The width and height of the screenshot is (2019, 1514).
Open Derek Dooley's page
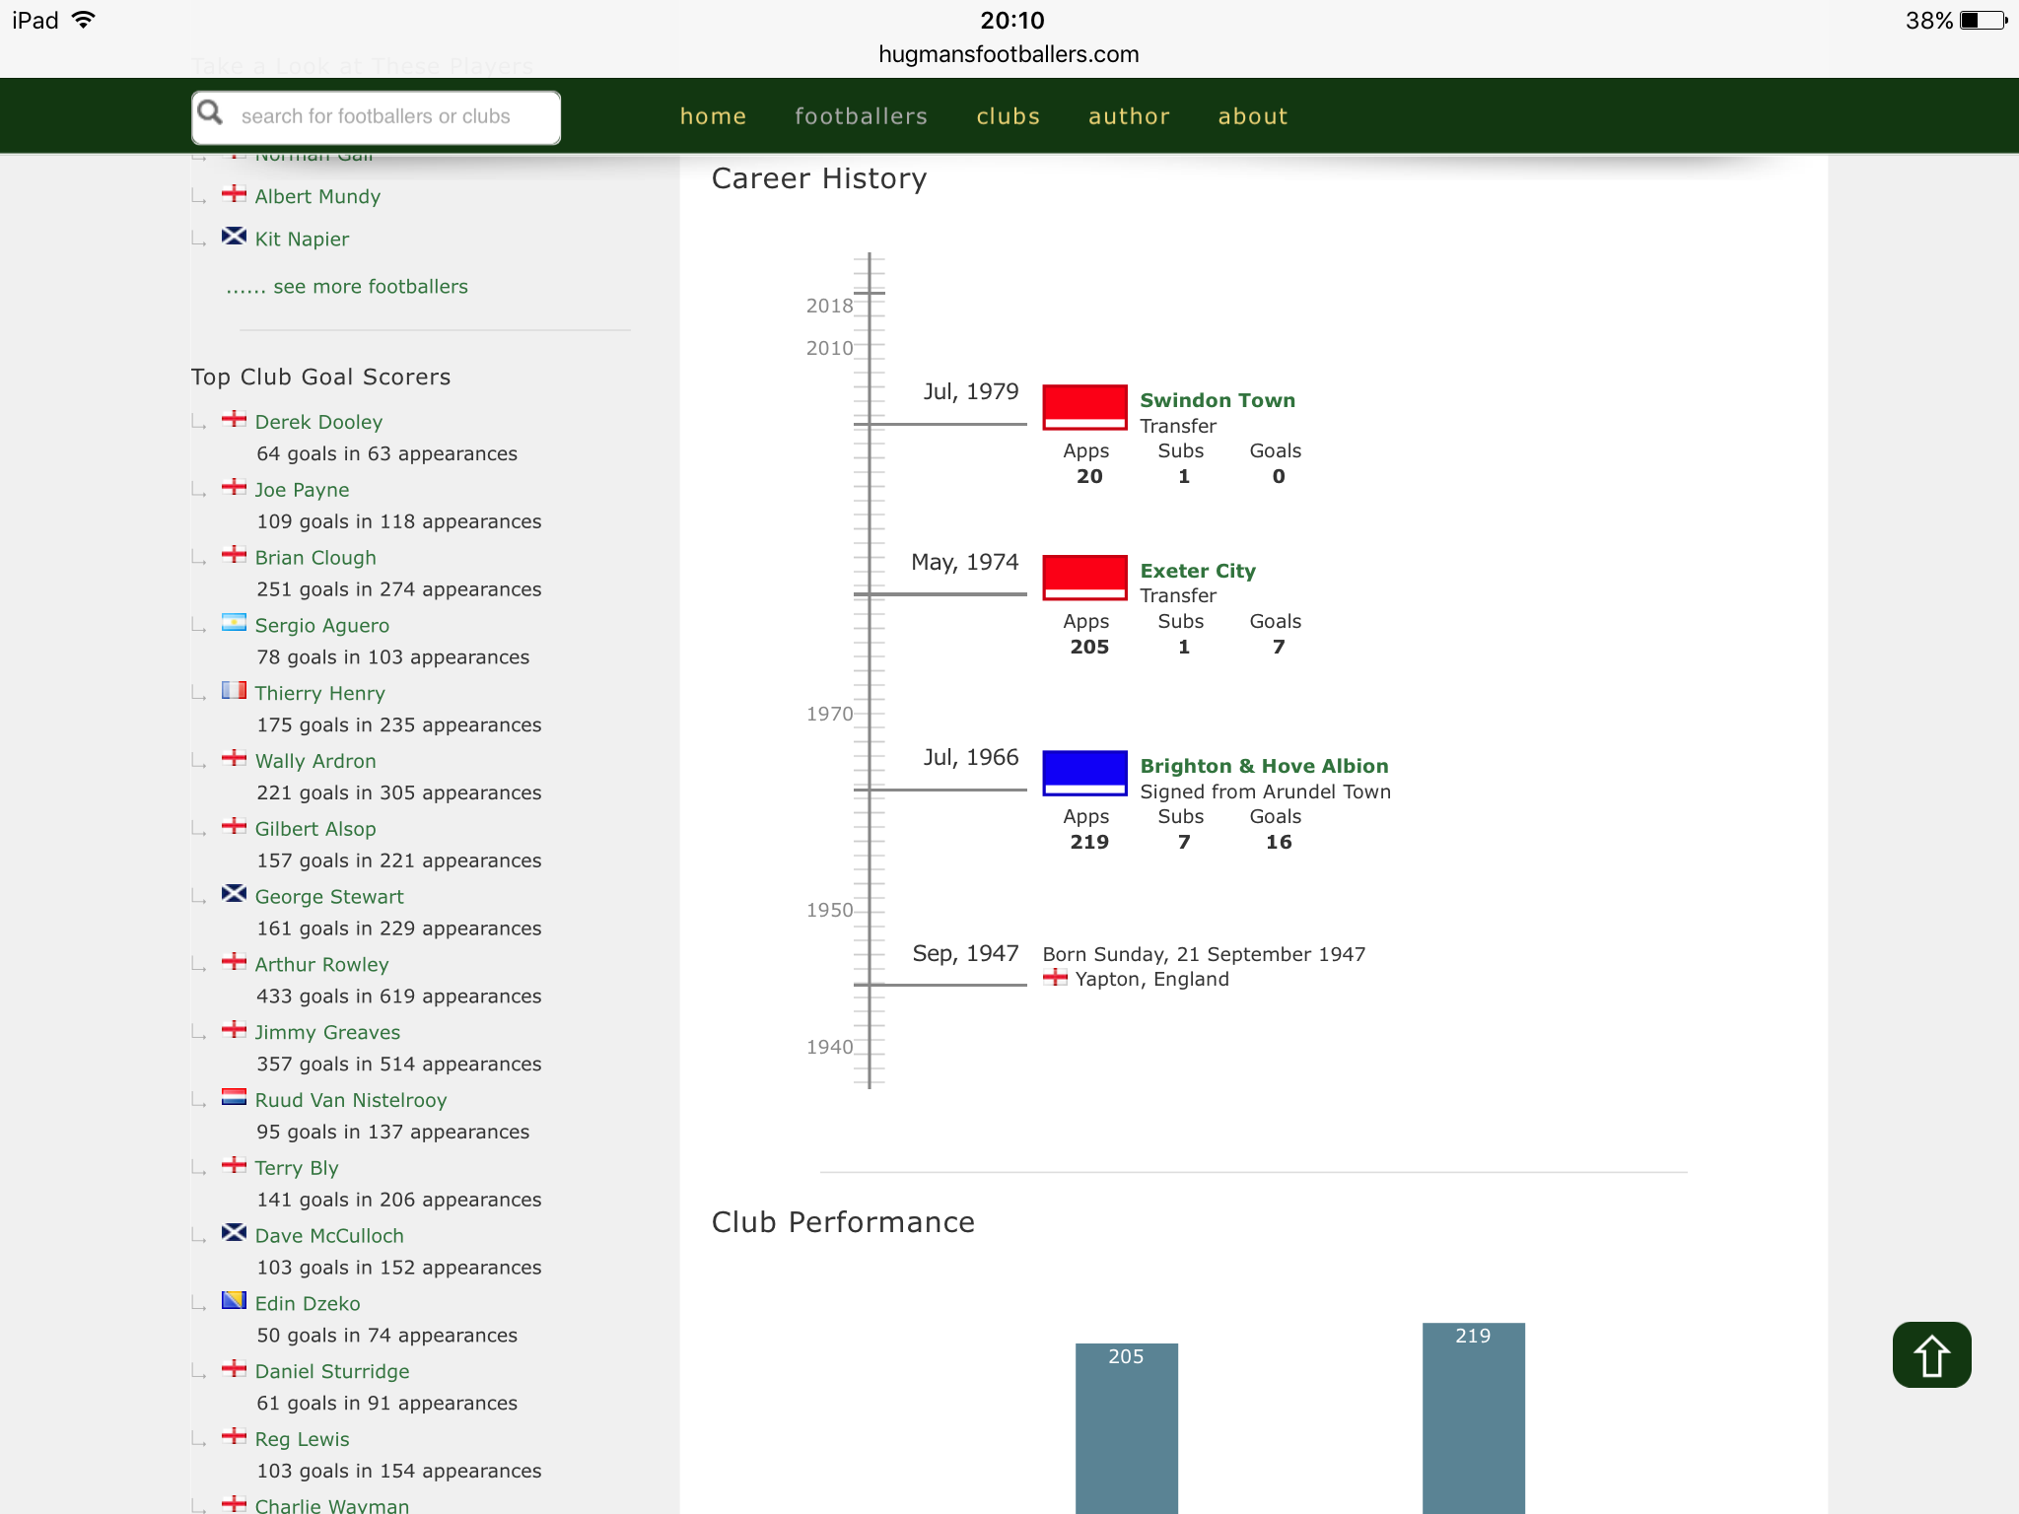318,422
